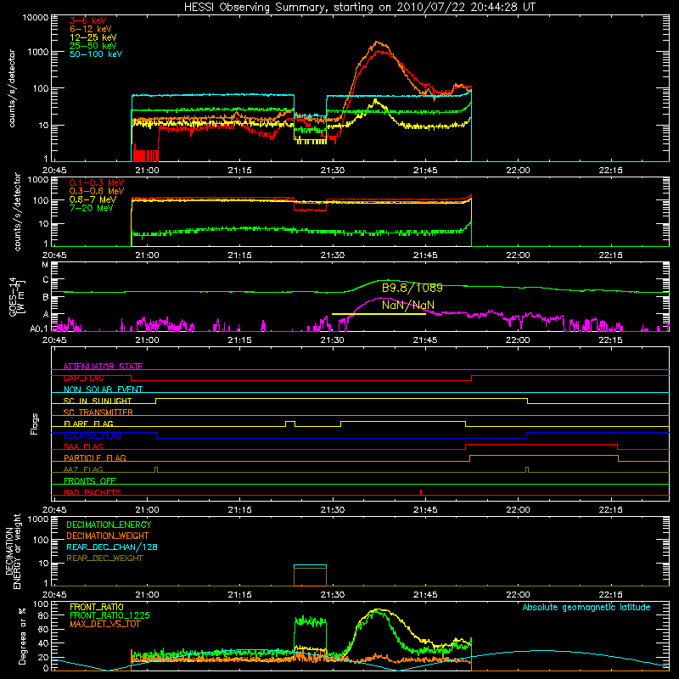The width and height of the screenshot is (679, 679).
Task: Select the 3-6 keV legend label
Action: pos(87,20)
